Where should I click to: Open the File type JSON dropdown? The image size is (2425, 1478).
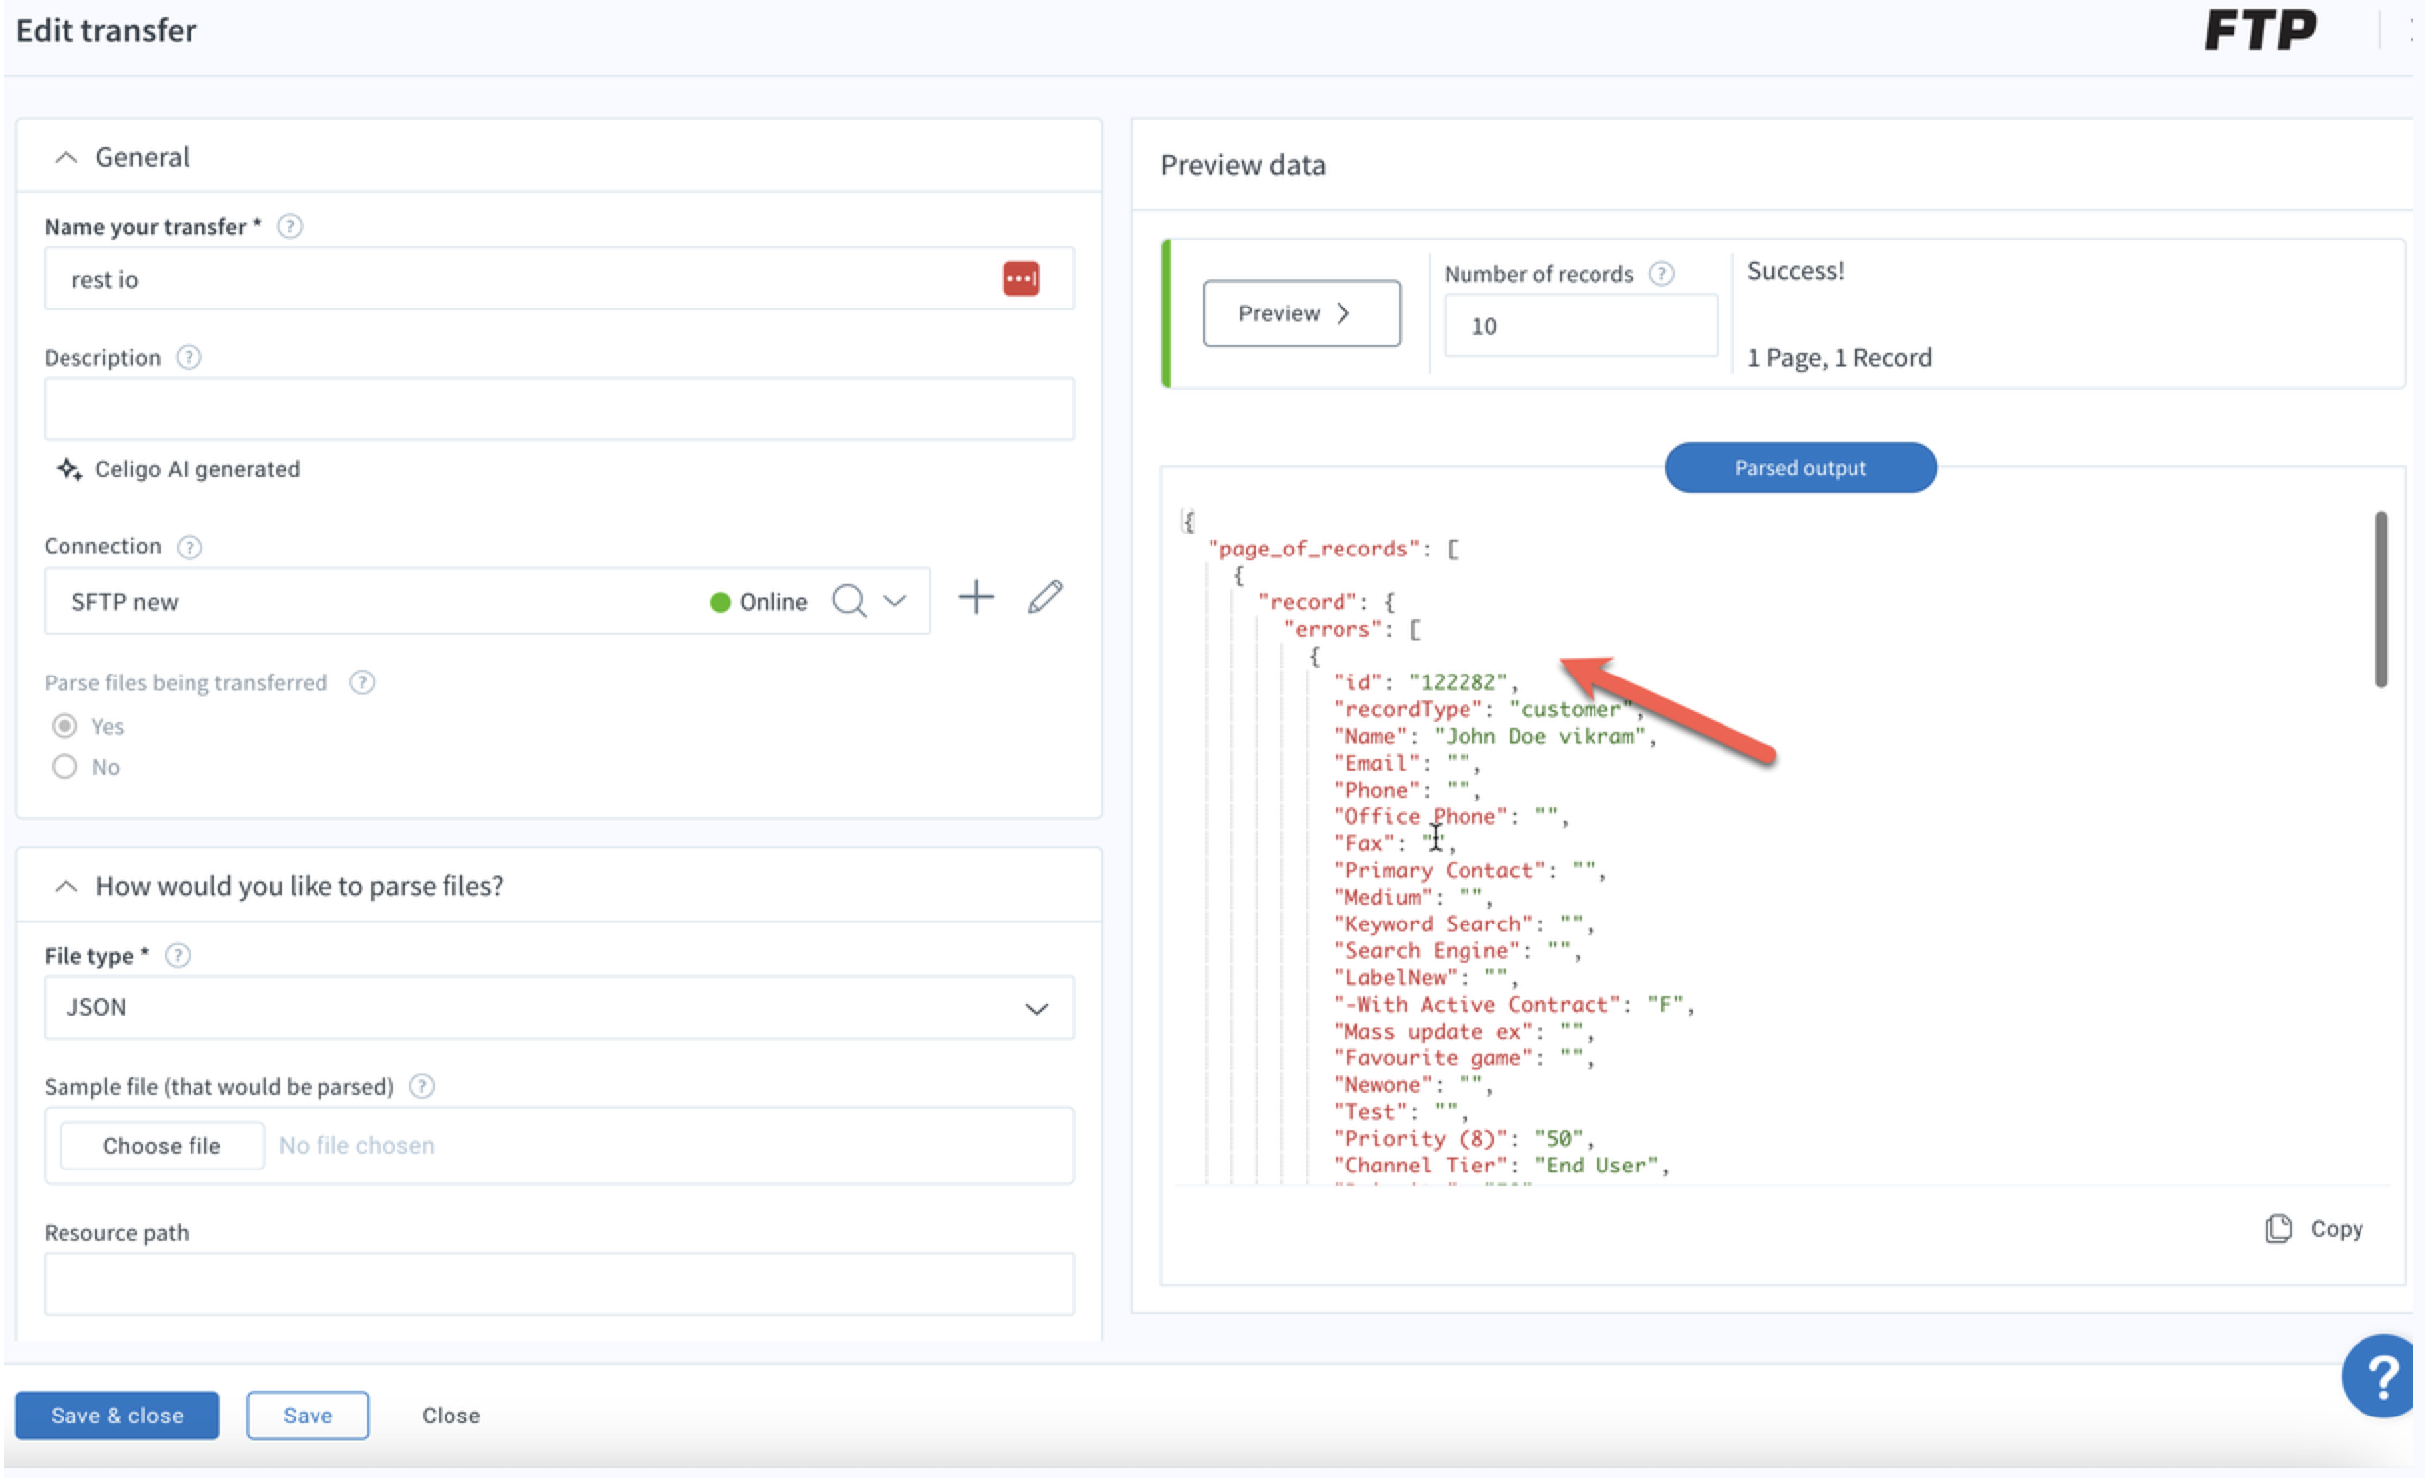point(559,1008)
